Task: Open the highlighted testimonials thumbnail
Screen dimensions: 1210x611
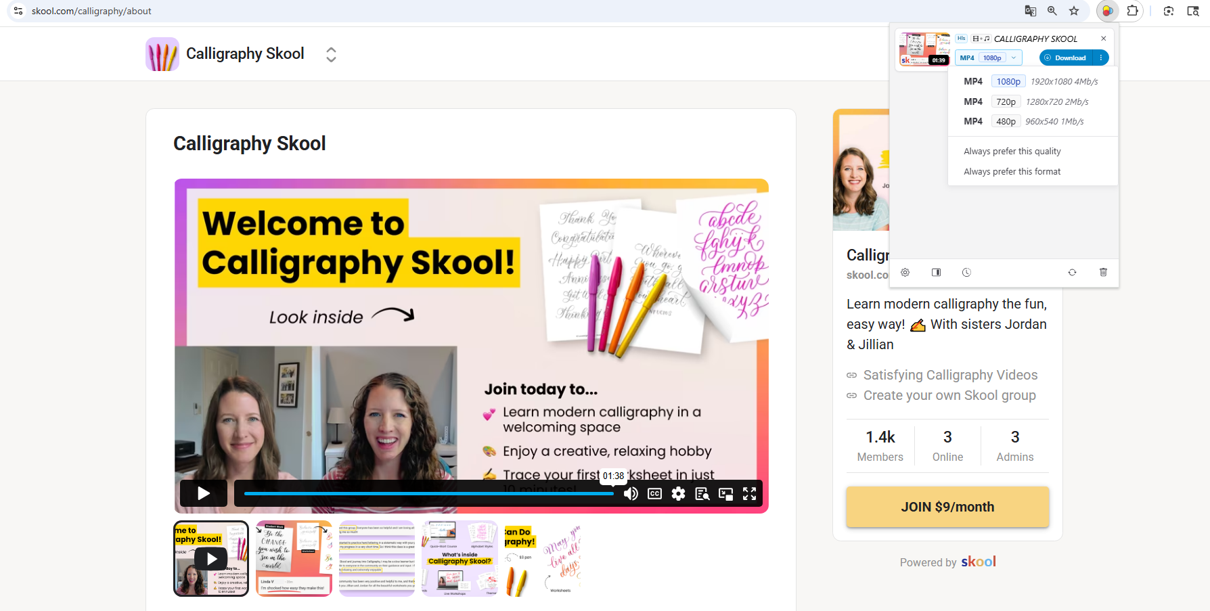Action: pos(377,558)
